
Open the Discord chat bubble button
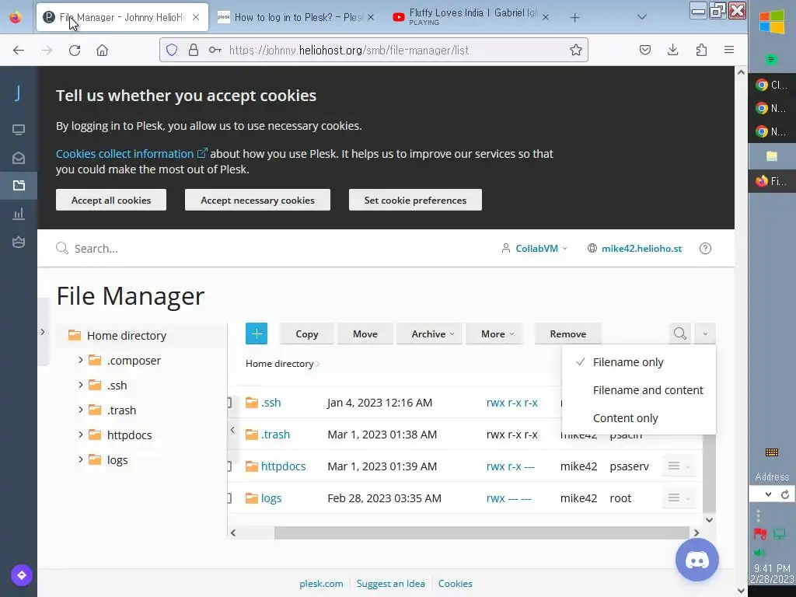tap(697, 560)
